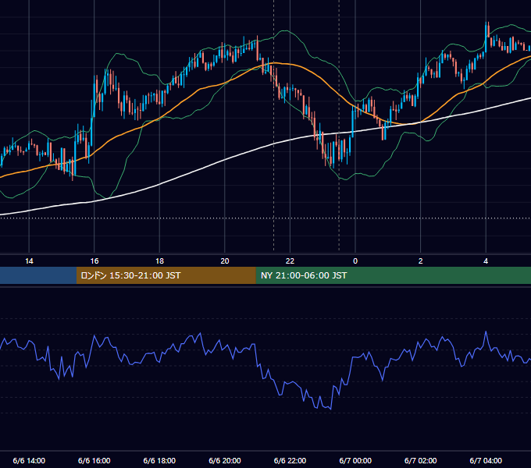This screenshot has width=531, height=468.
Task: Click the 6/6 18:00 date label
Action: coord(159,460)
